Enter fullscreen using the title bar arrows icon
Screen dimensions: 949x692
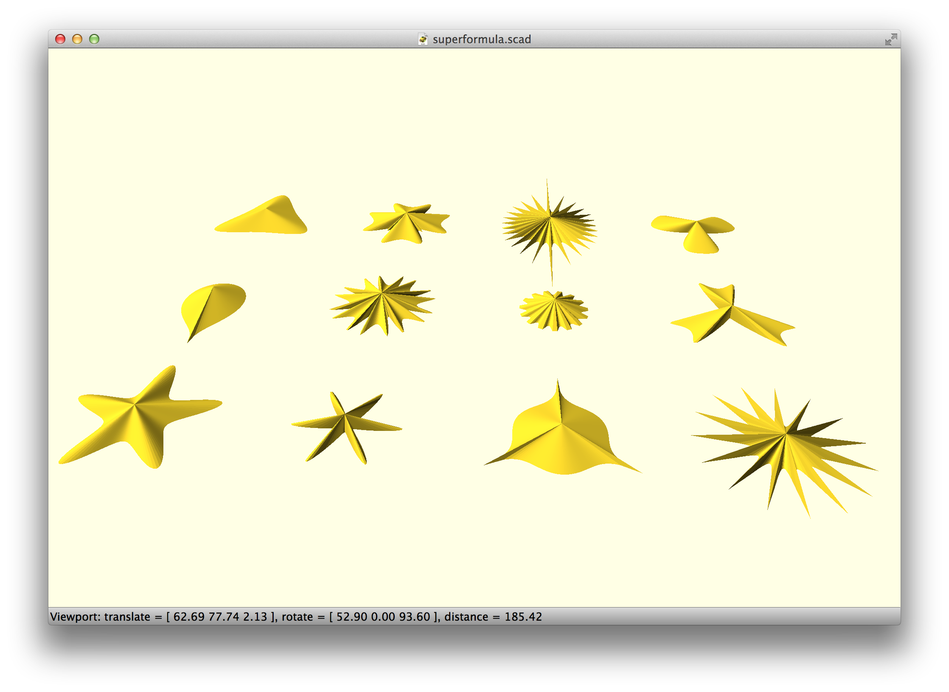point(890,39)
